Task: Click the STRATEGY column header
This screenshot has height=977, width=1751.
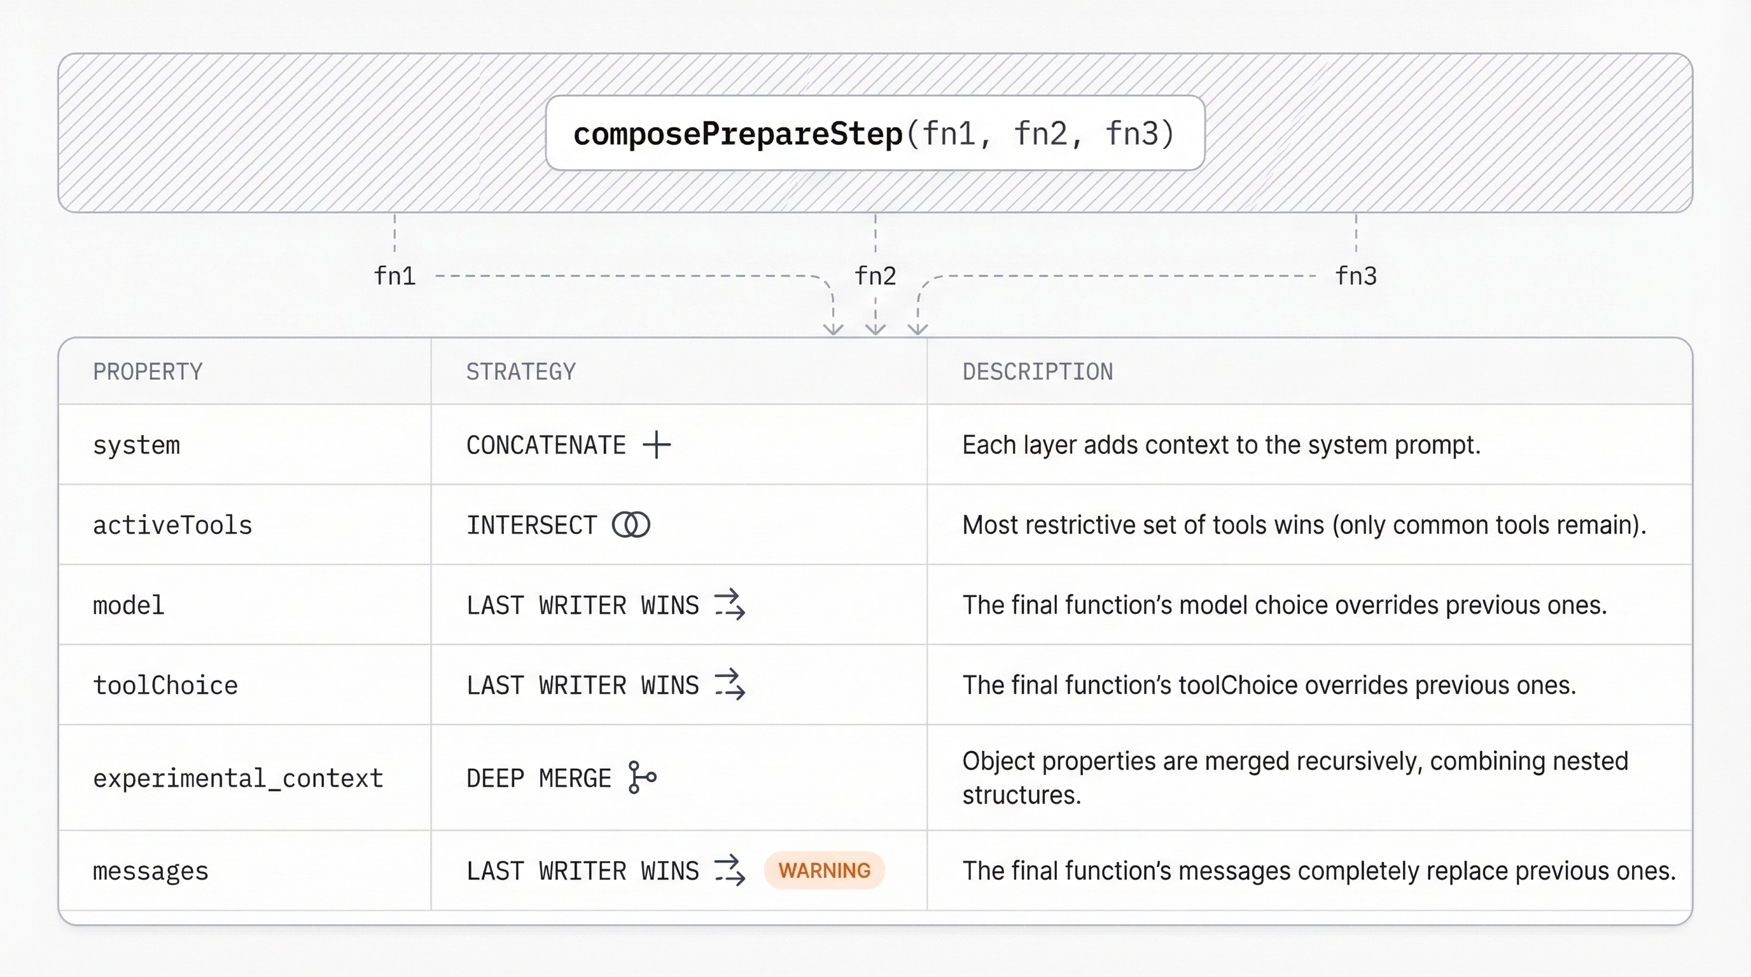Action: coord(520,371)
